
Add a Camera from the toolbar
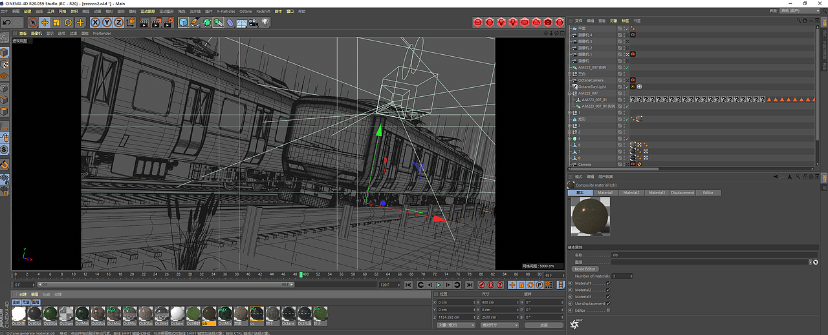pos(253,22)
